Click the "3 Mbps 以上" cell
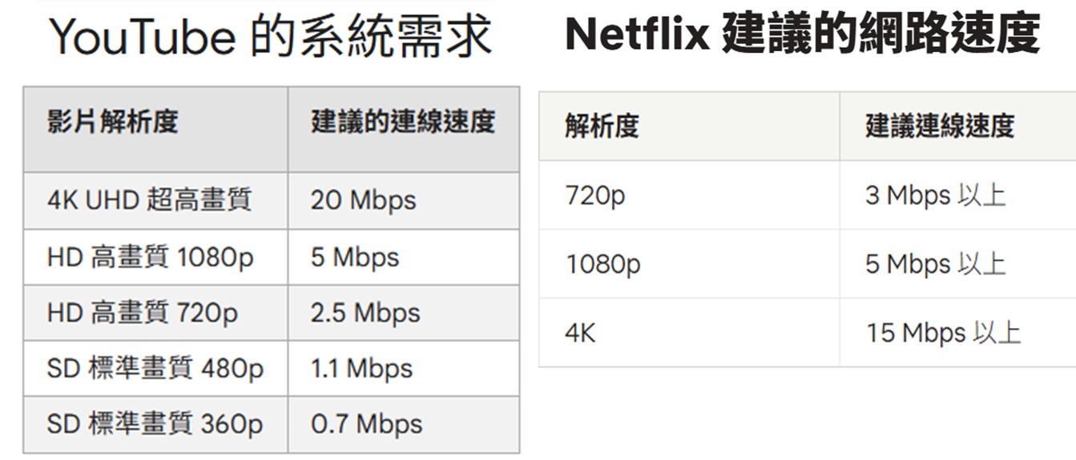Image resolution: width=1076 pixels, height=460 pixels. coord(935,195)
